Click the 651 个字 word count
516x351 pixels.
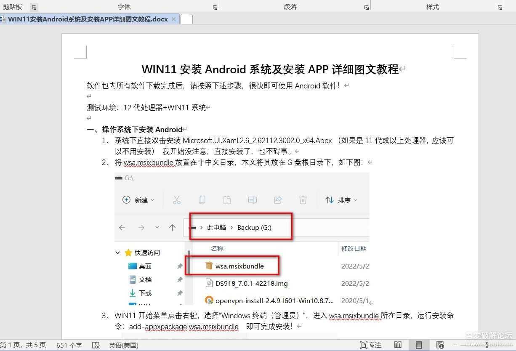point(69,345)
